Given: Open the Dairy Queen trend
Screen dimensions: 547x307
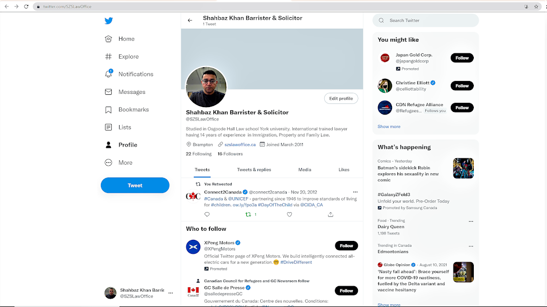Looking at the screenshot, I should pos(390,227).
